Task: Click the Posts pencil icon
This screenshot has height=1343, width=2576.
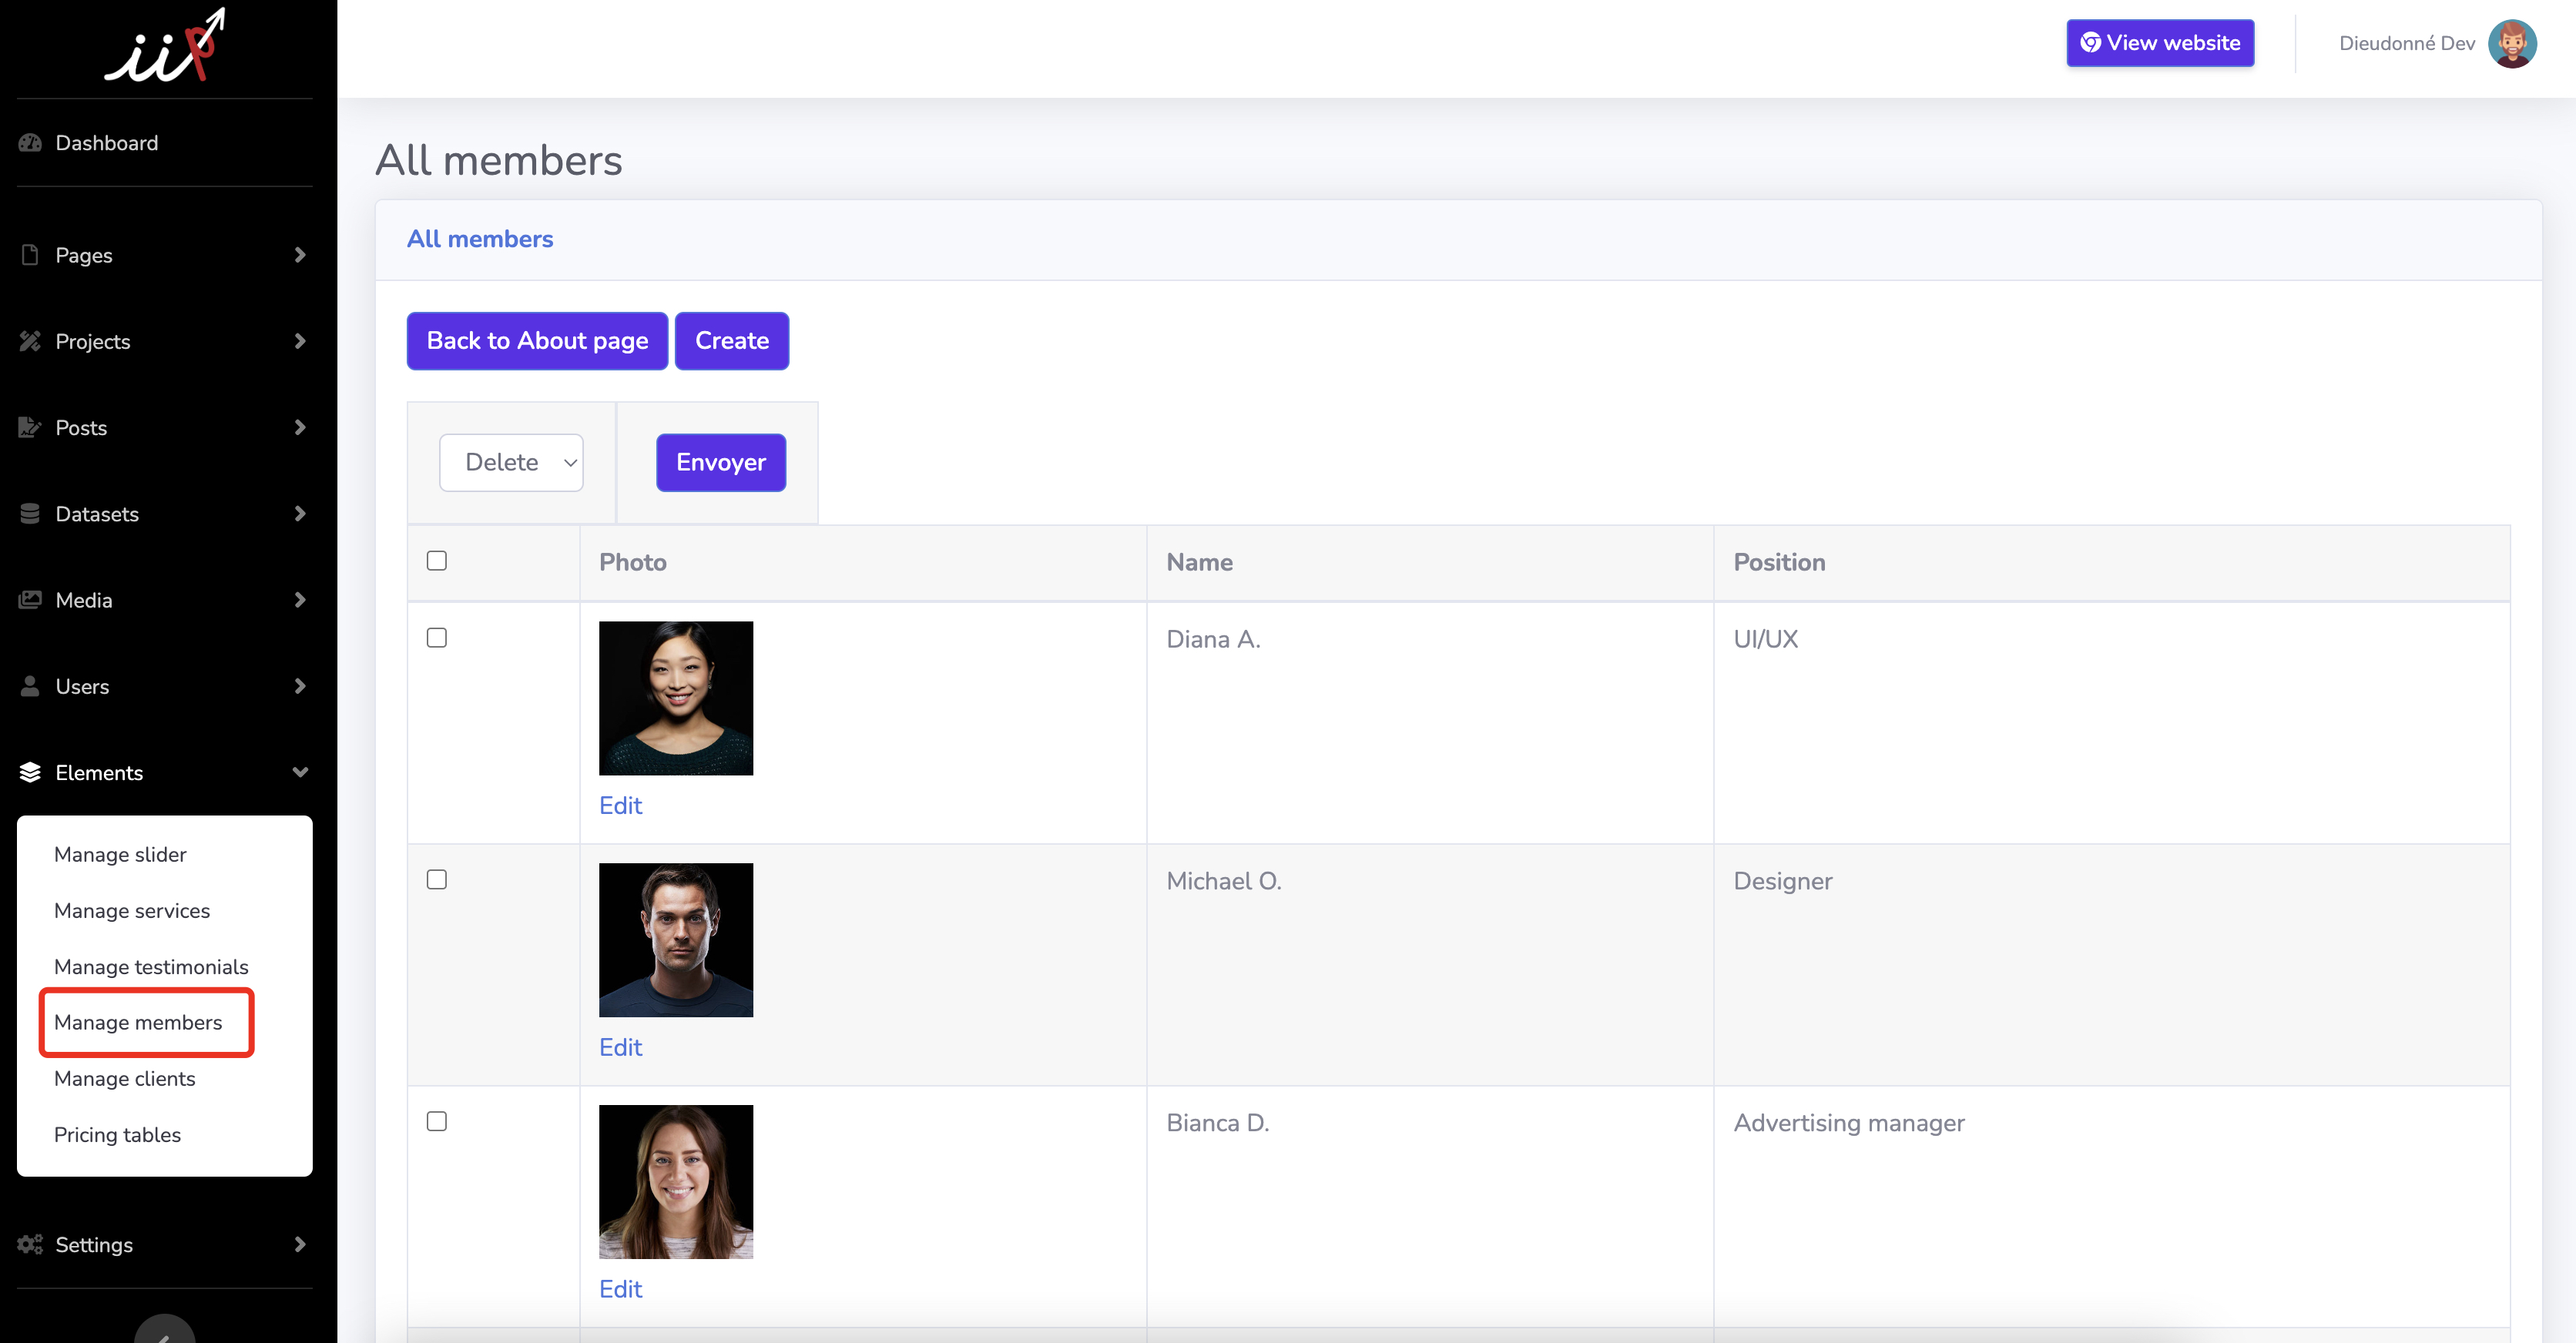Action: point(30,427)
